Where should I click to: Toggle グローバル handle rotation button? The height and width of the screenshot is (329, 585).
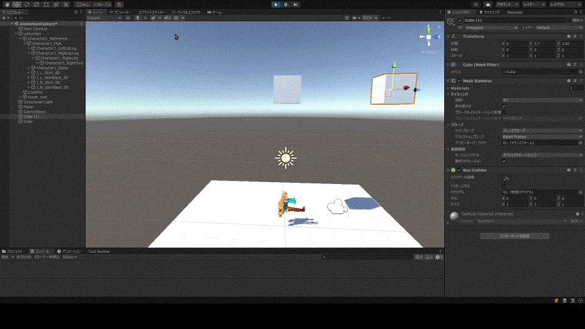point(102,4)
